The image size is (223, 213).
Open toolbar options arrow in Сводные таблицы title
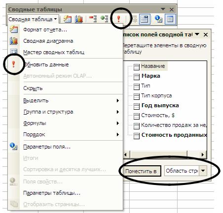click(163, 9)
